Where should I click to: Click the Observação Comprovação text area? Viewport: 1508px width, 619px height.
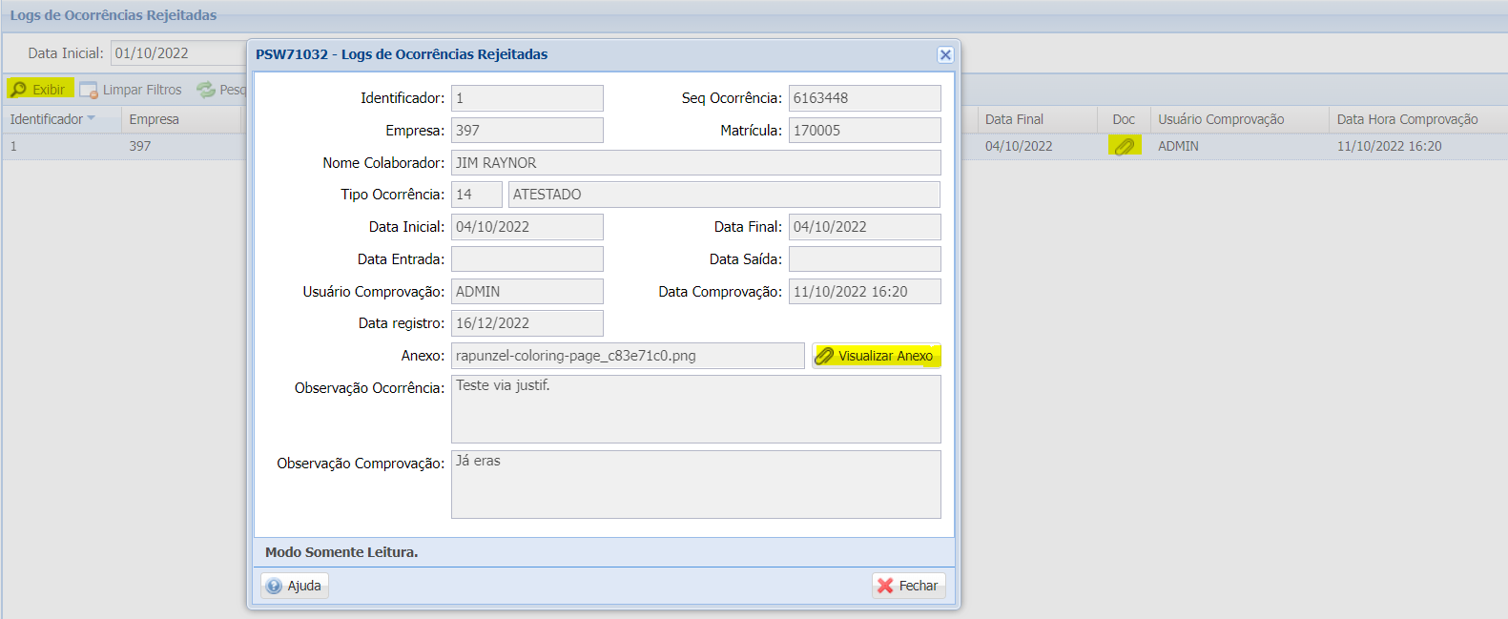click(x=695, y=485)
